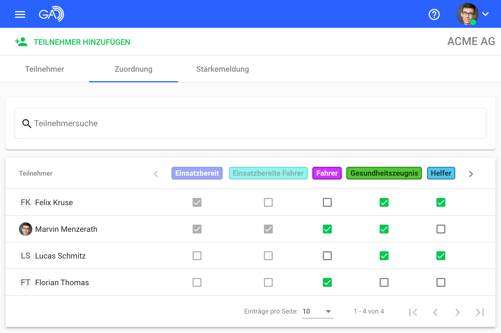Image resolution: width=501 pixels, height=333 pixels.
Task: Click Marvin Menzerath's avatar in table
Action: pos(26,229)
